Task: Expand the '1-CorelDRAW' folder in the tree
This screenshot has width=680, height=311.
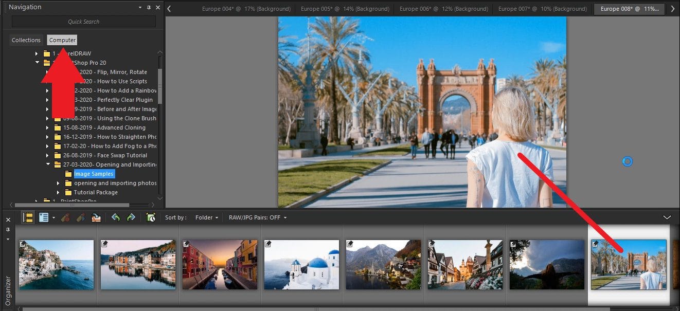Action: tap(35, 53)
